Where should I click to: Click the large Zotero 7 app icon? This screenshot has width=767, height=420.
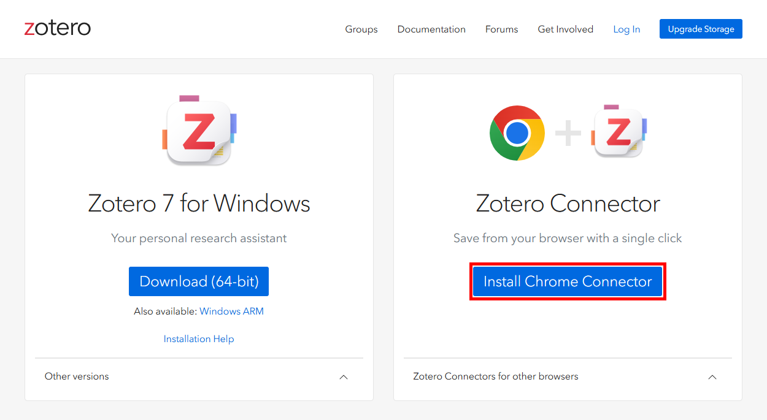pos(199,131)
